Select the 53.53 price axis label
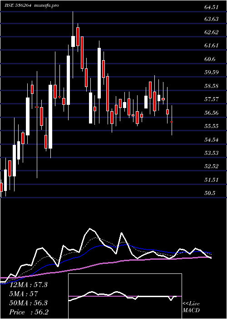 212,153
